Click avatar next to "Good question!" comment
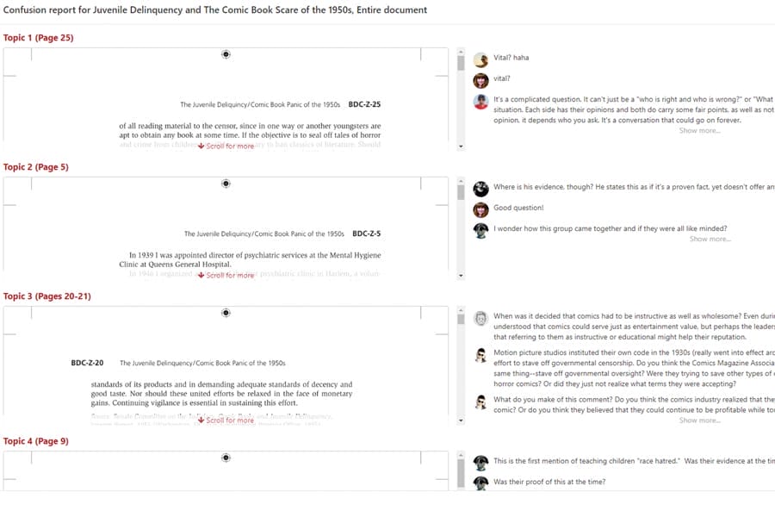This screenshot has height=517, width=775. (x=480, y=209)
